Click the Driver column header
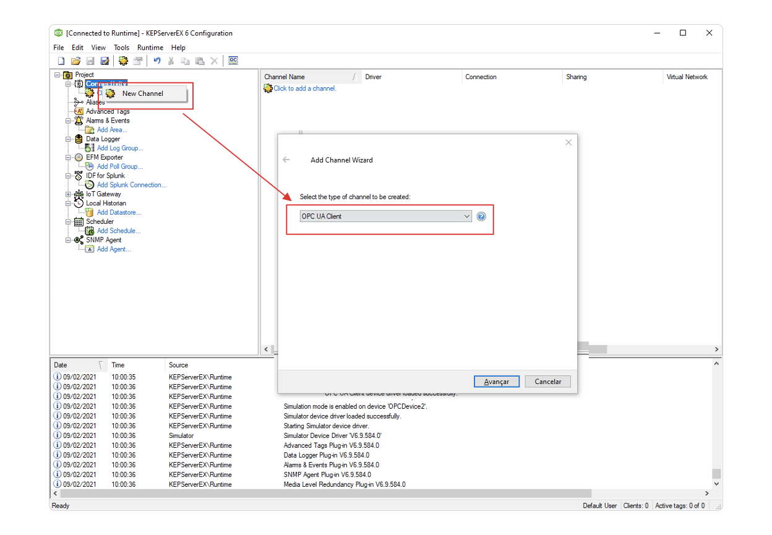Screen dimensions: 772x535 (x=411, y=77)
